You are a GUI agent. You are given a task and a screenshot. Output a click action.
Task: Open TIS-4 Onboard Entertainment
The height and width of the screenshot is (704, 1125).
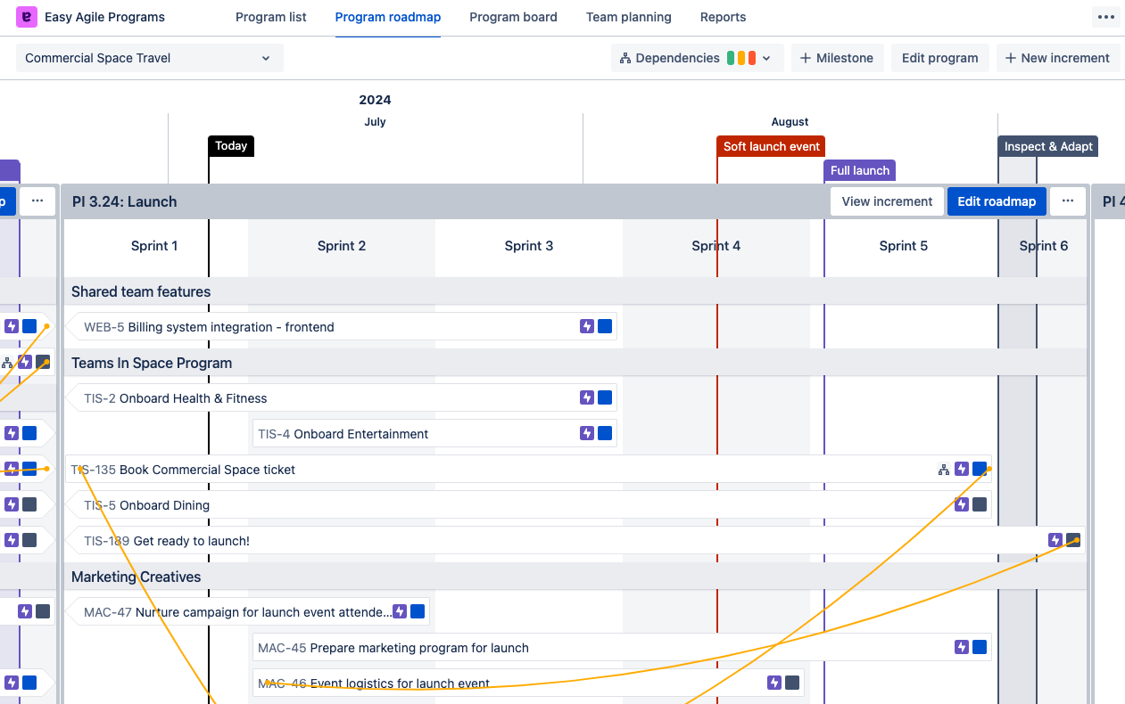click(434, 434)
